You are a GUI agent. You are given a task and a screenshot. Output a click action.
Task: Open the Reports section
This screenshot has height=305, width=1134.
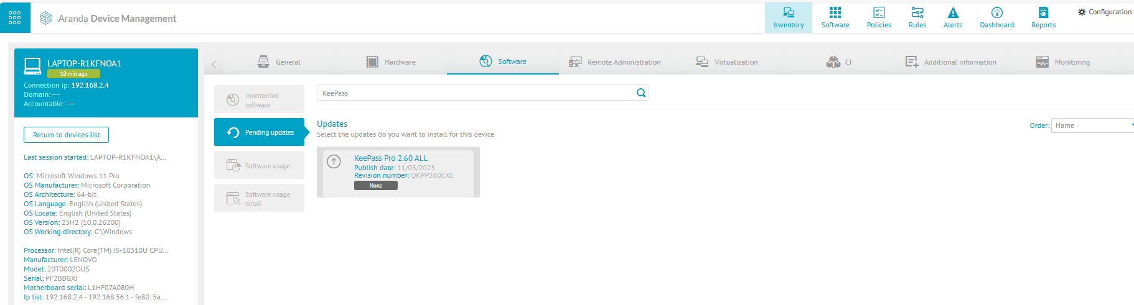click(1043, 18)
